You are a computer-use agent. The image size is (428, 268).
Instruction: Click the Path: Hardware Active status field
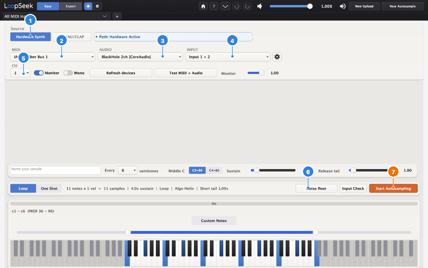click(x=173, y=37)
